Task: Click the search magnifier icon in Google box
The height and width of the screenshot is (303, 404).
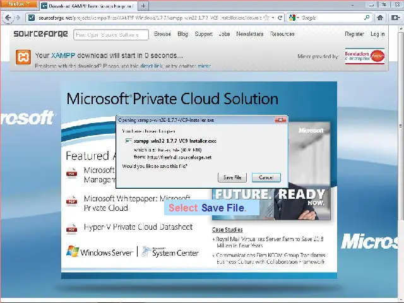Action: pyautogui.click(x=367, y=18)
